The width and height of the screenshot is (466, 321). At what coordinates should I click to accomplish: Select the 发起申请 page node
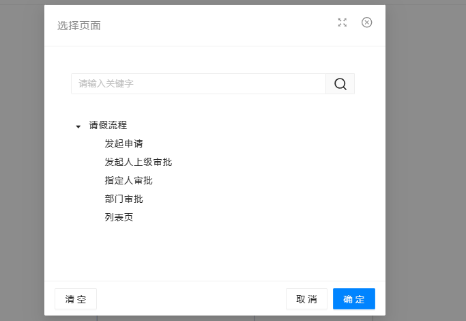pos(123,144)
